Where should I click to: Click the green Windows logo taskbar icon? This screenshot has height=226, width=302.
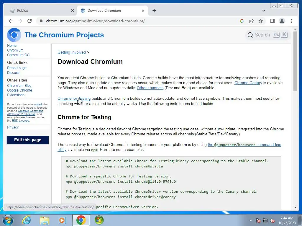click(99, 220)
